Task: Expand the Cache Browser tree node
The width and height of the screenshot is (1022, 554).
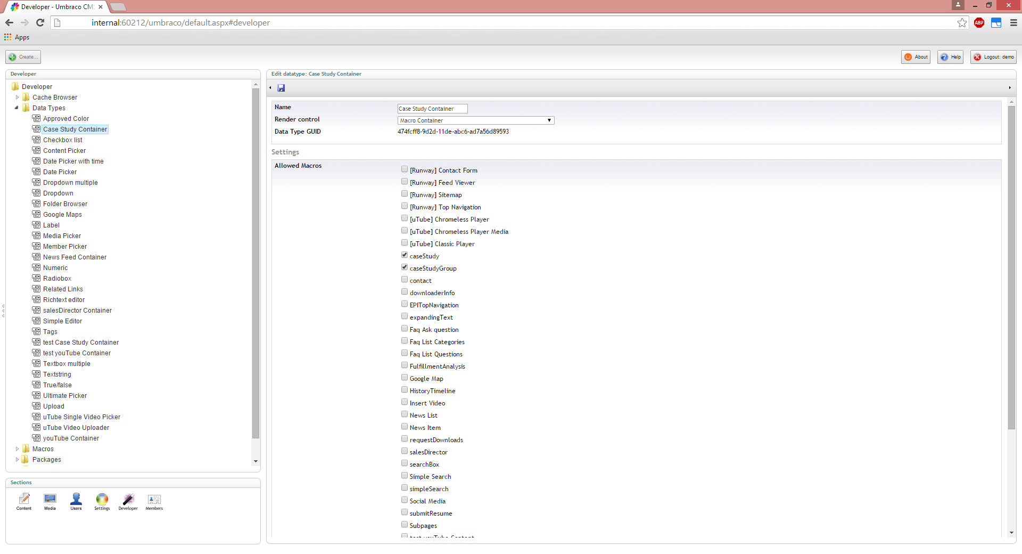Action: click(x=17, y=97)
